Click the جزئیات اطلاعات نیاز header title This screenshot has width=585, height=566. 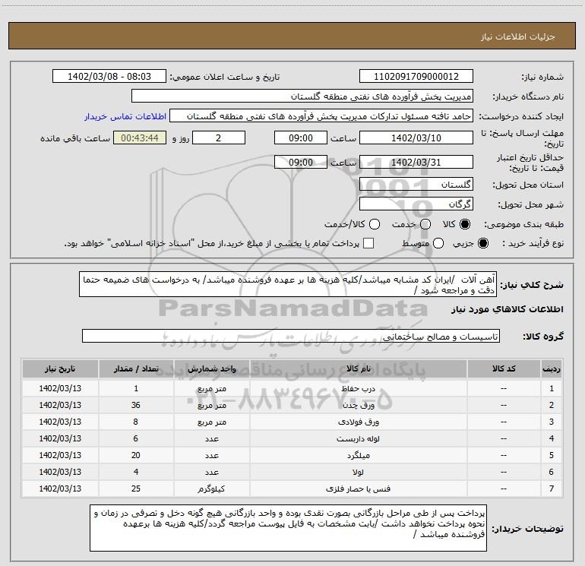[x=517, y=36]
